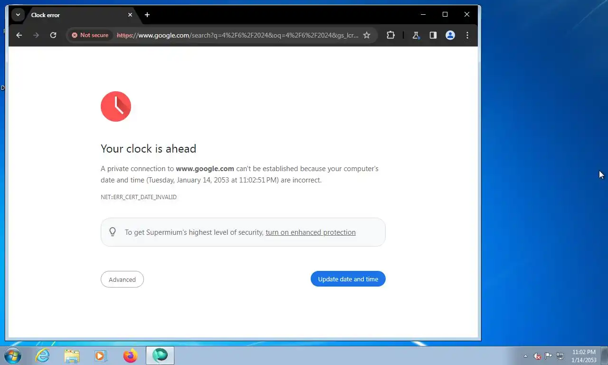Click the network tray icon
Screen dimensions: 608x365
[560, 356]
